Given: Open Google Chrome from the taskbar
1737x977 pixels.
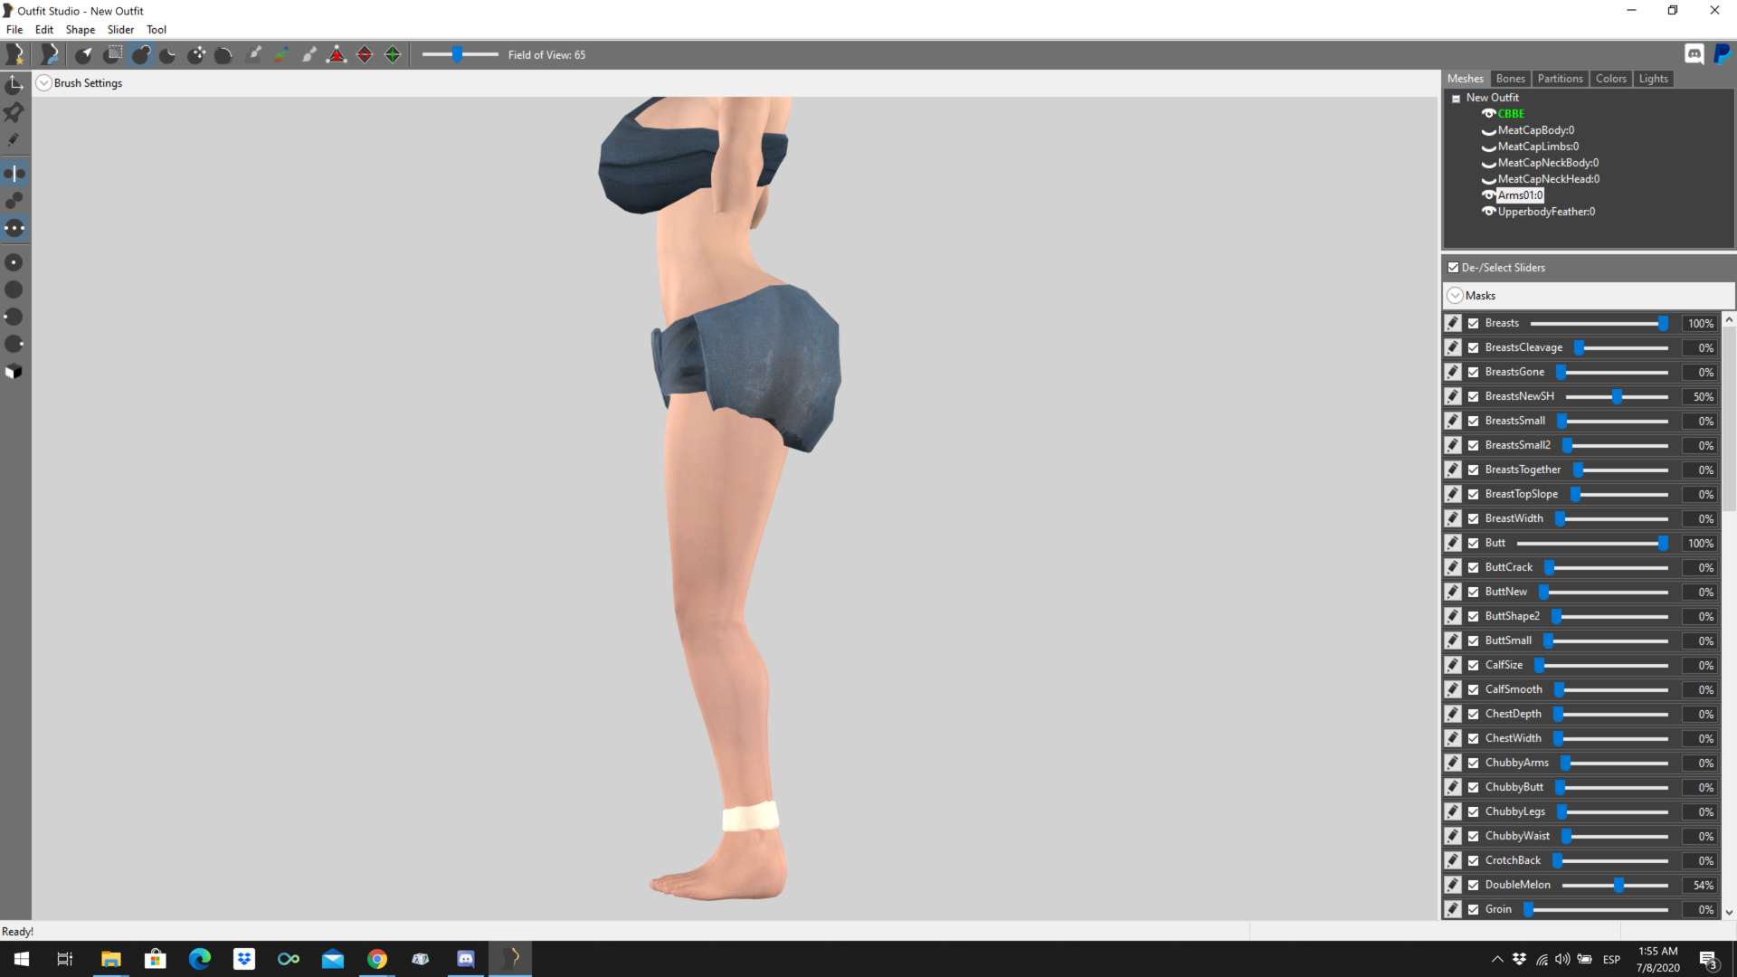Looking at the screenshot, I should coord(377,959).
